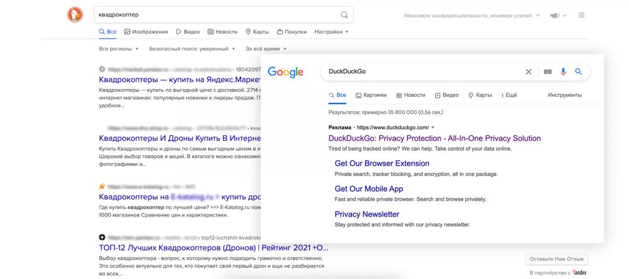This screenshot has height=279, width=629.
Task: Select Google Видео tab
Action: (x=447, y=95)
